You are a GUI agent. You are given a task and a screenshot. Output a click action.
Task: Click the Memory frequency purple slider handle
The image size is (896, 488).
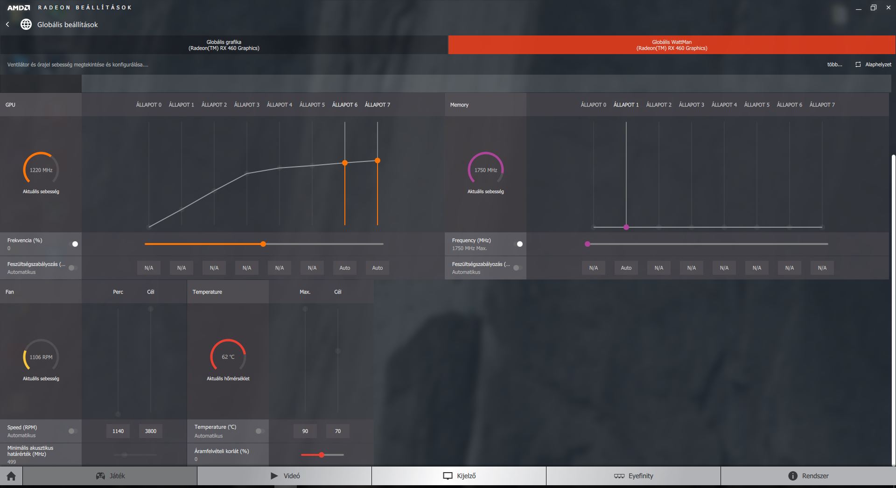[x=588, y=244]
